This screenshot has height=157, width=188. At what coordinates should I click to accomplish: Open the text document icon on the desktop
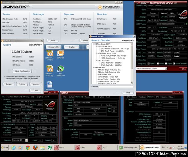50,86
